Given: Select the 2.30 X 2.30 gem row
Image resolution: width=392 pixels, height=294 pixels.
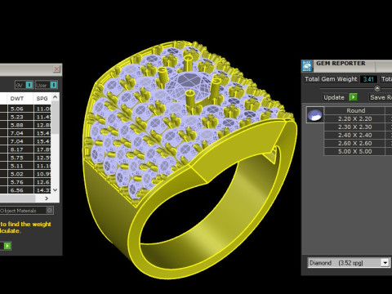Looking at the screenshot, I should point(354,127).
